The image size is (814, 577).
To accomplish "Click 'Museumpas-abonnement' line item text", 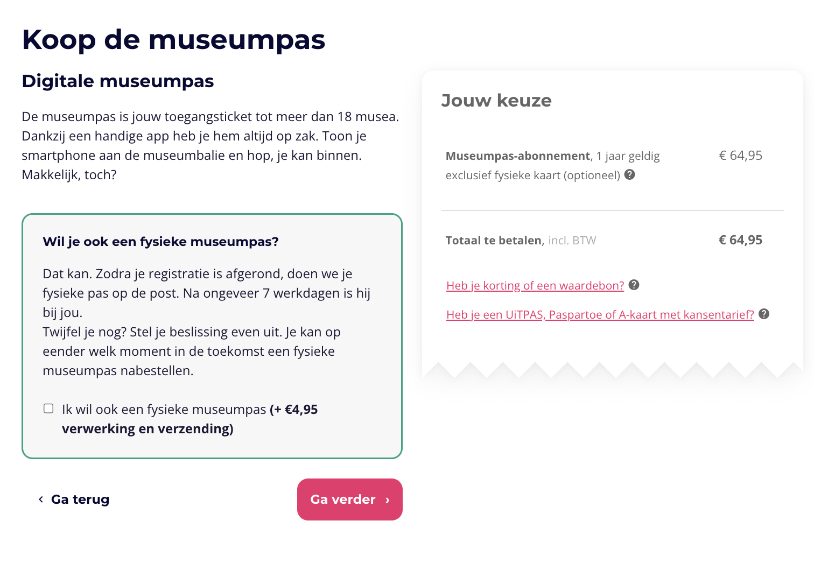I will coord(518,156).
